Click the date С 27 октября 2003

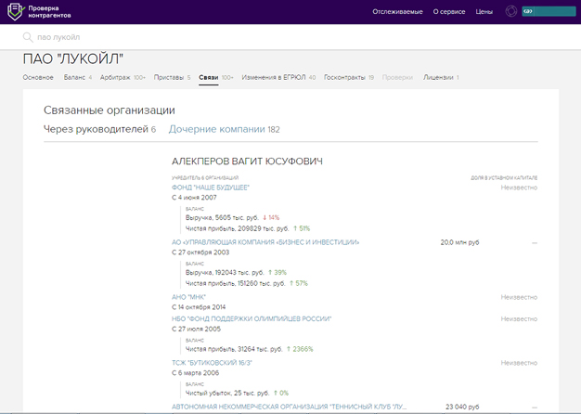click(200, 252)
